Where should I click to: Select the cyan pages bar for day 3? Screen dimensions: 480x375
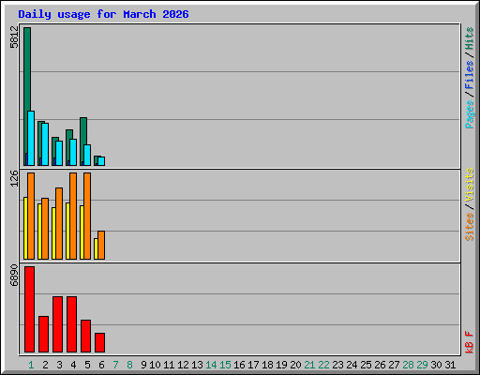click(59, 153)
